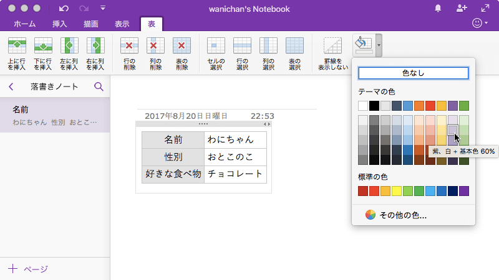The height and width of the screenshot is (280, 499).
Task: Open the smiley feedback menu
Action: (x=480, y=23)
